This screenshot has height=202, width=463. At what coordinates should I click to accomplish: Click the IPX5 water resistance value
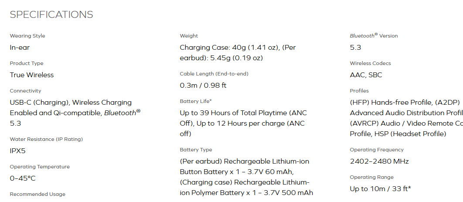coord(18,151)
